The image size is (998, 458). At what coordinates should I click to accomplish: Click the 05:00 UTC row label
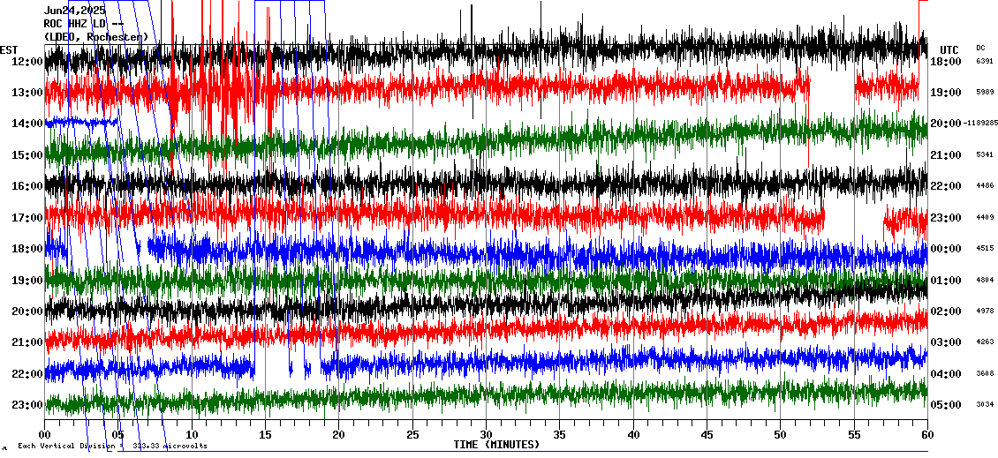946,405
